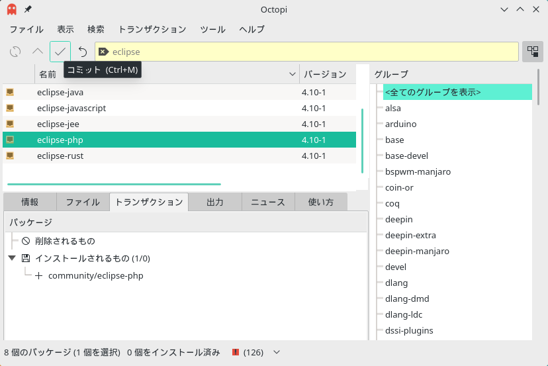Click the eclipse-java package status icon
Screen dimensions: 548x366
click(10, 92)
